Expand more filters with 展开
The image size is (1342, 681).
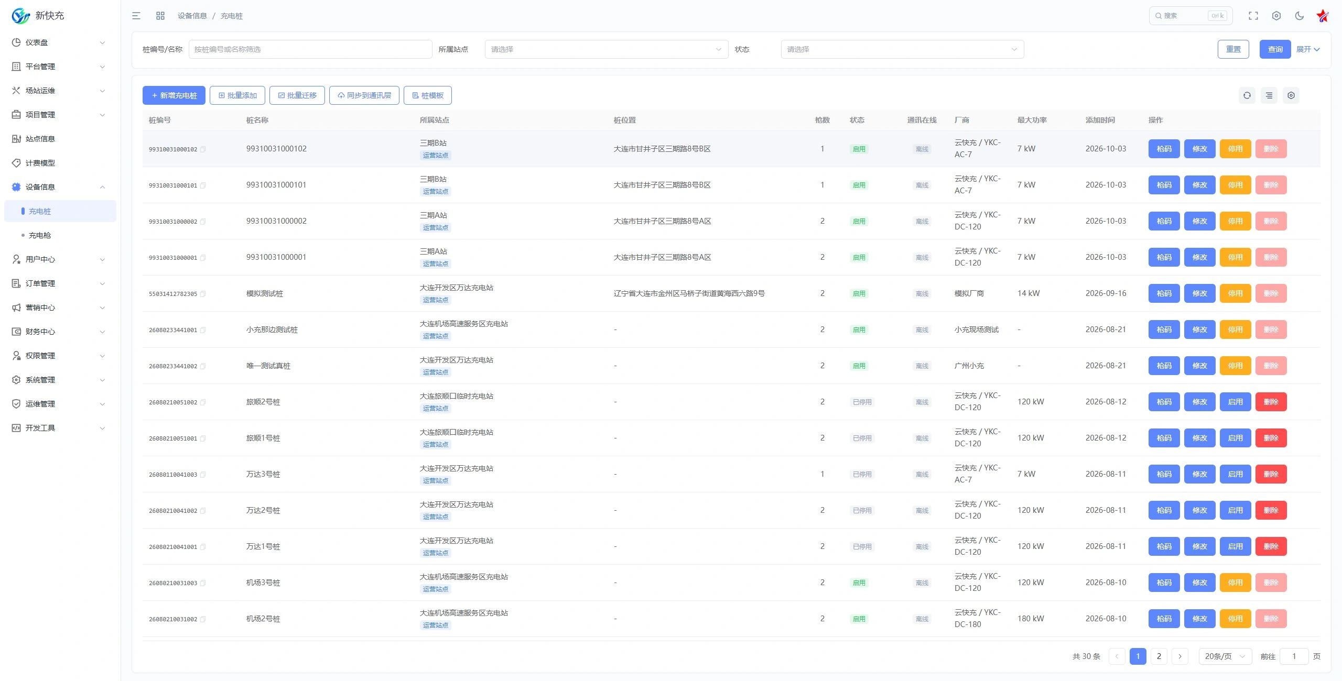(x=1308, y=49)
